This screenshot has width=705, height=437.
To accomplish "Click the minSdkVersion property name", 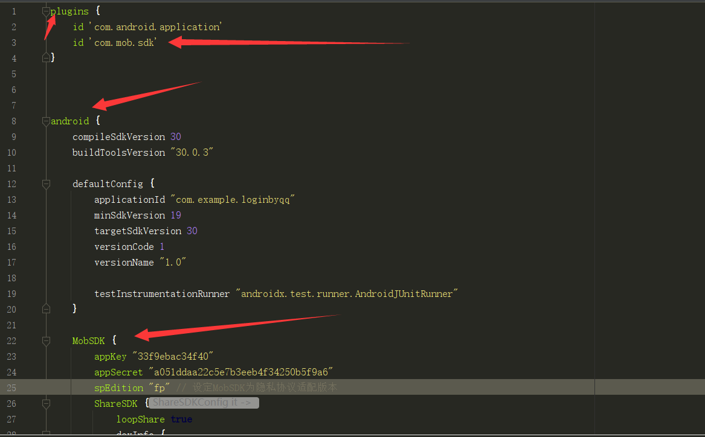I will click(x=129, y=215).
